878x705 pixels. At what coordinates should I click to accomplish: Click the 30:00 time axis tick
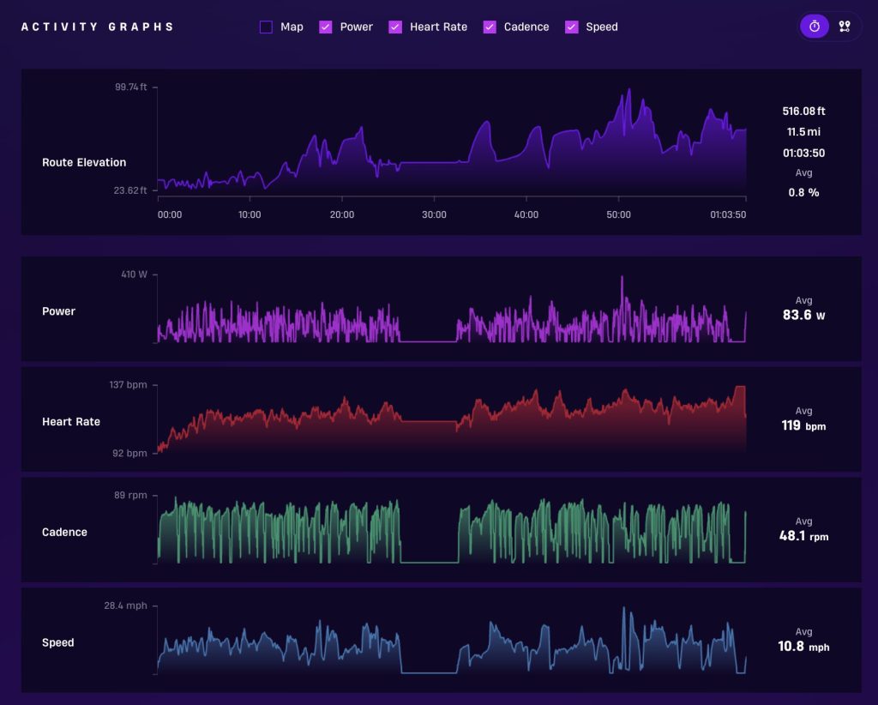434,214
